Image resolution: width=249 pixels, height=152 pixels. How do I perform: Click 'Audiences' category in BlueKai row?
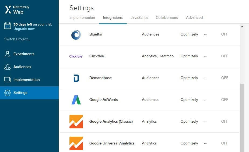tap(150, 34)
